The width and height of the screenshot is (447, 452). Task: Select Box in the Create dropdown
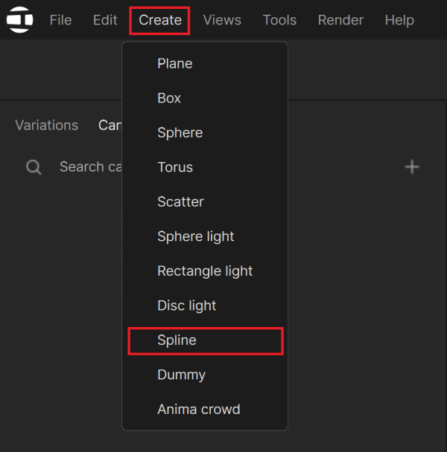pos(205,98)
